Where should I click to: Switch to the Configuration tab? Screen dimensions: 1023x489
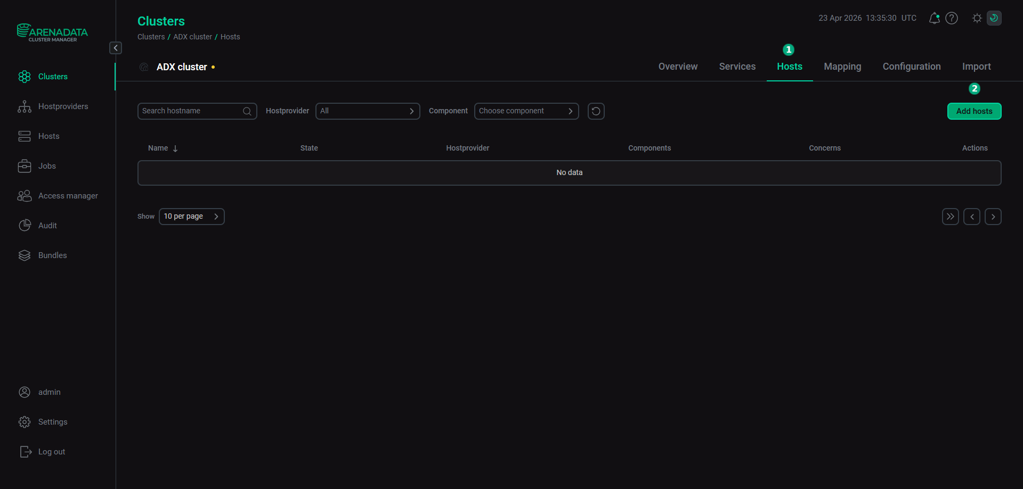(x=912, y=67)
